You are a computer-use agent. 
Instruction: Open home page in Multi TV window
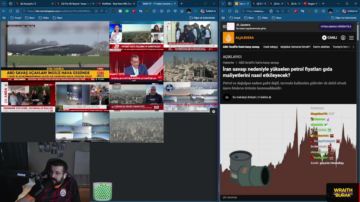point(17,11)
